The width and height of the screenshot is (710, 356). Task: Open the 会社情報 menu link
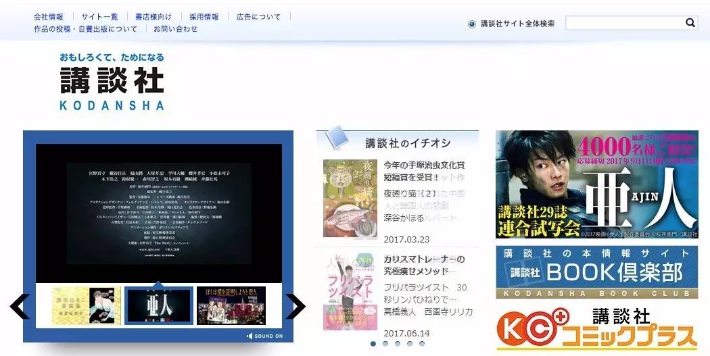(49, 17)
